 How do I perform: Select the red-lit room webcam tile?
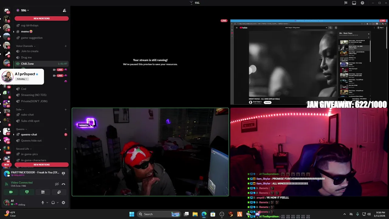(x=309, y=152)
